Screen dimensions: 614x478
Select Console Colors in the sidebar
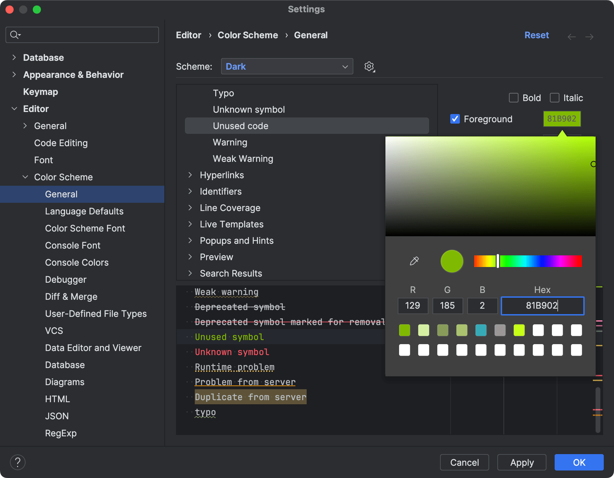tap(77, 262)
